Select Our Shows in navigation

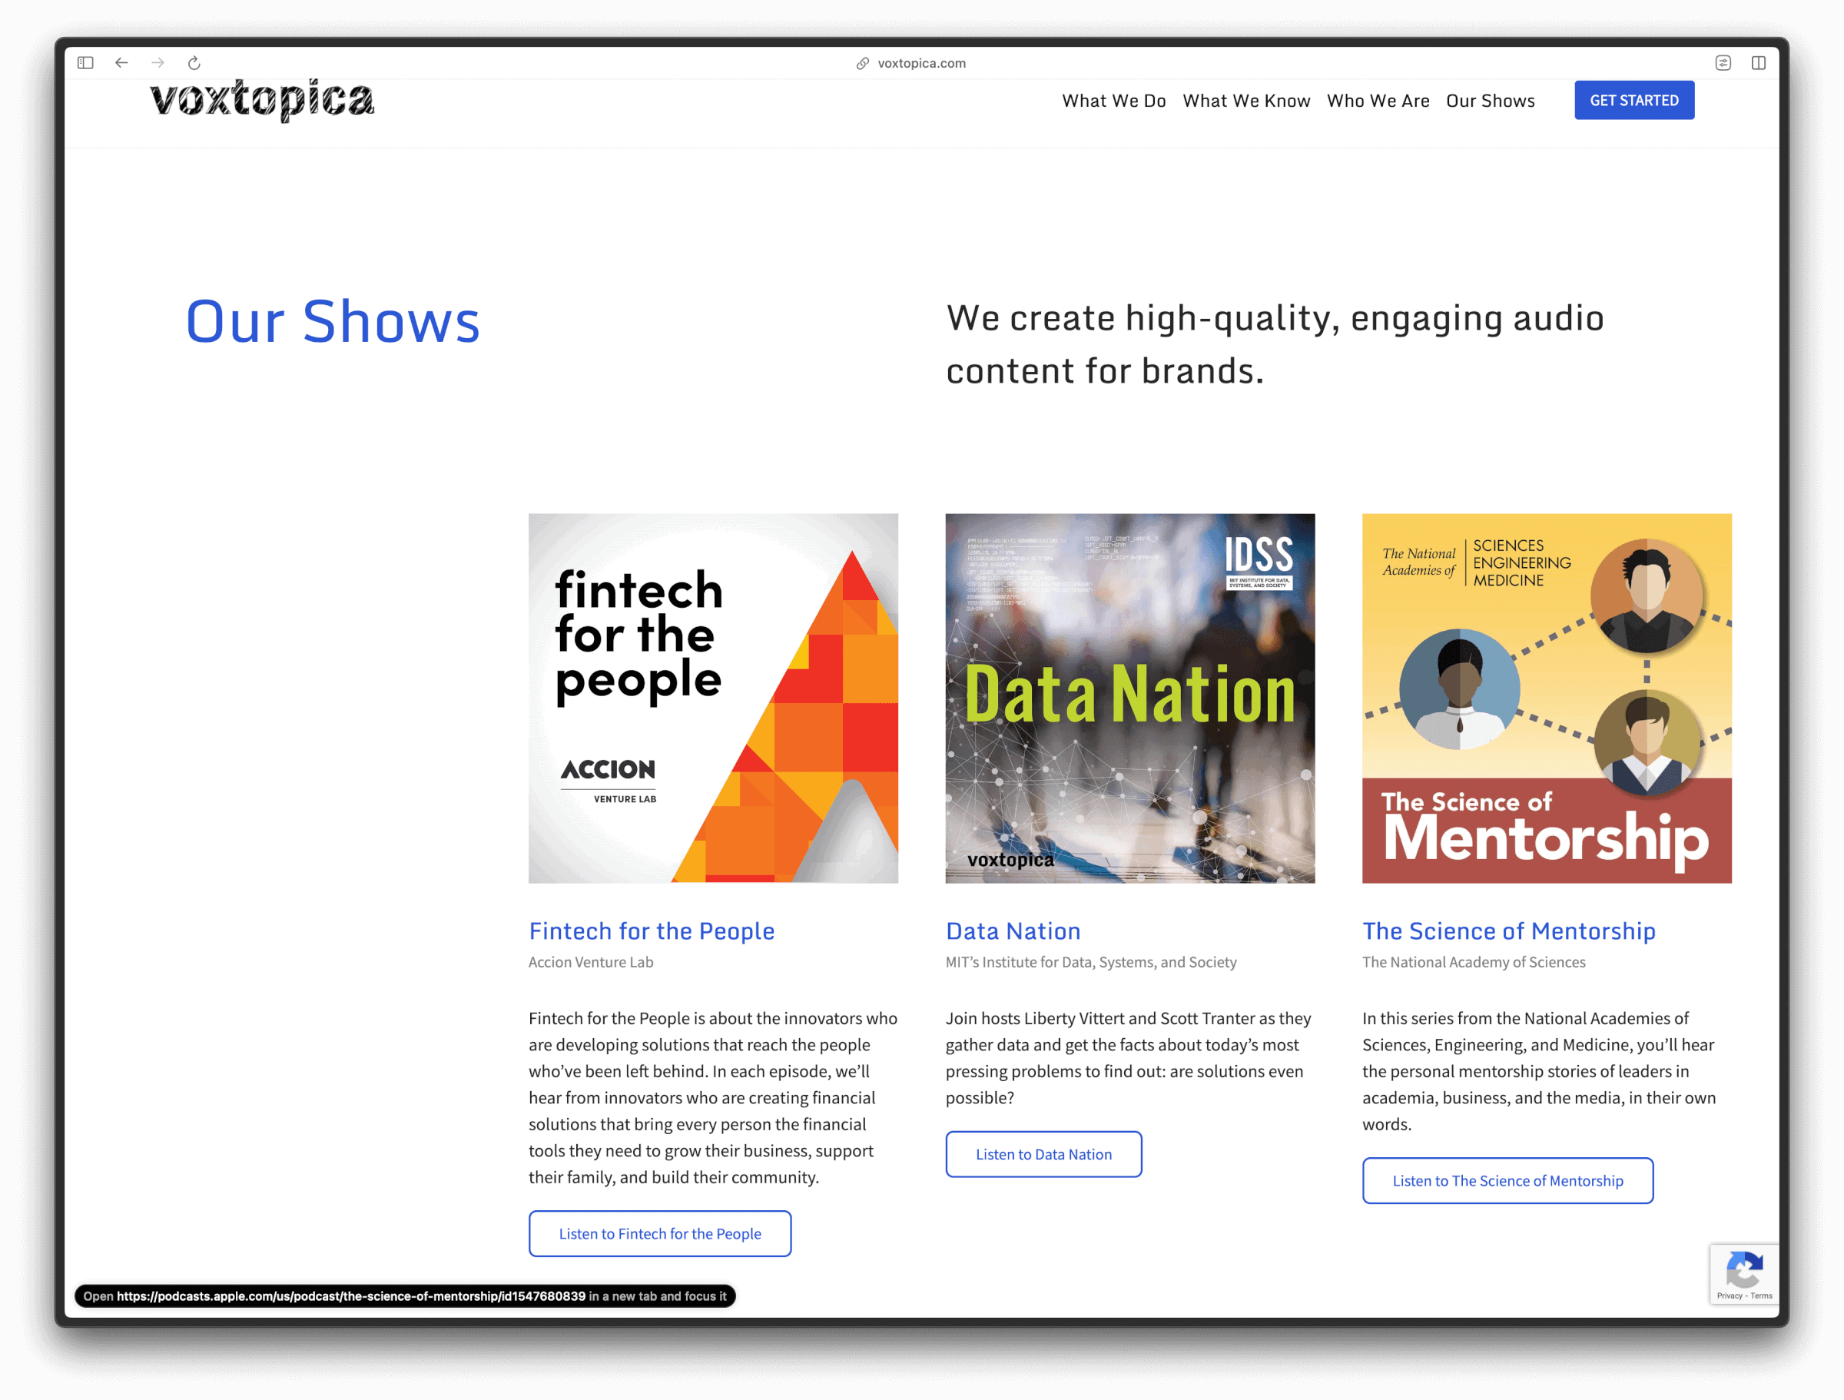tap(1490, 101)
